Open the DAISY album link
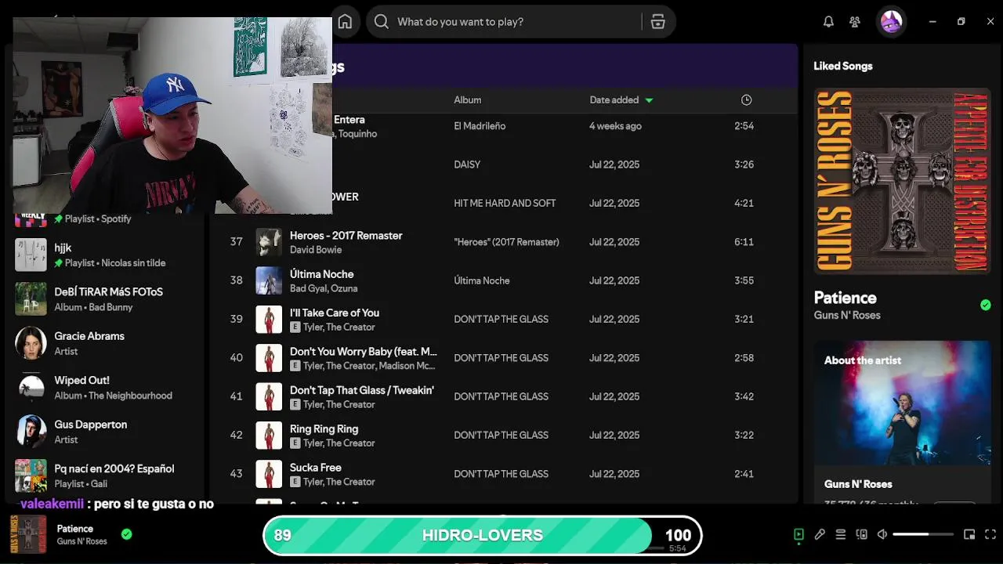 tap(467, 164)
